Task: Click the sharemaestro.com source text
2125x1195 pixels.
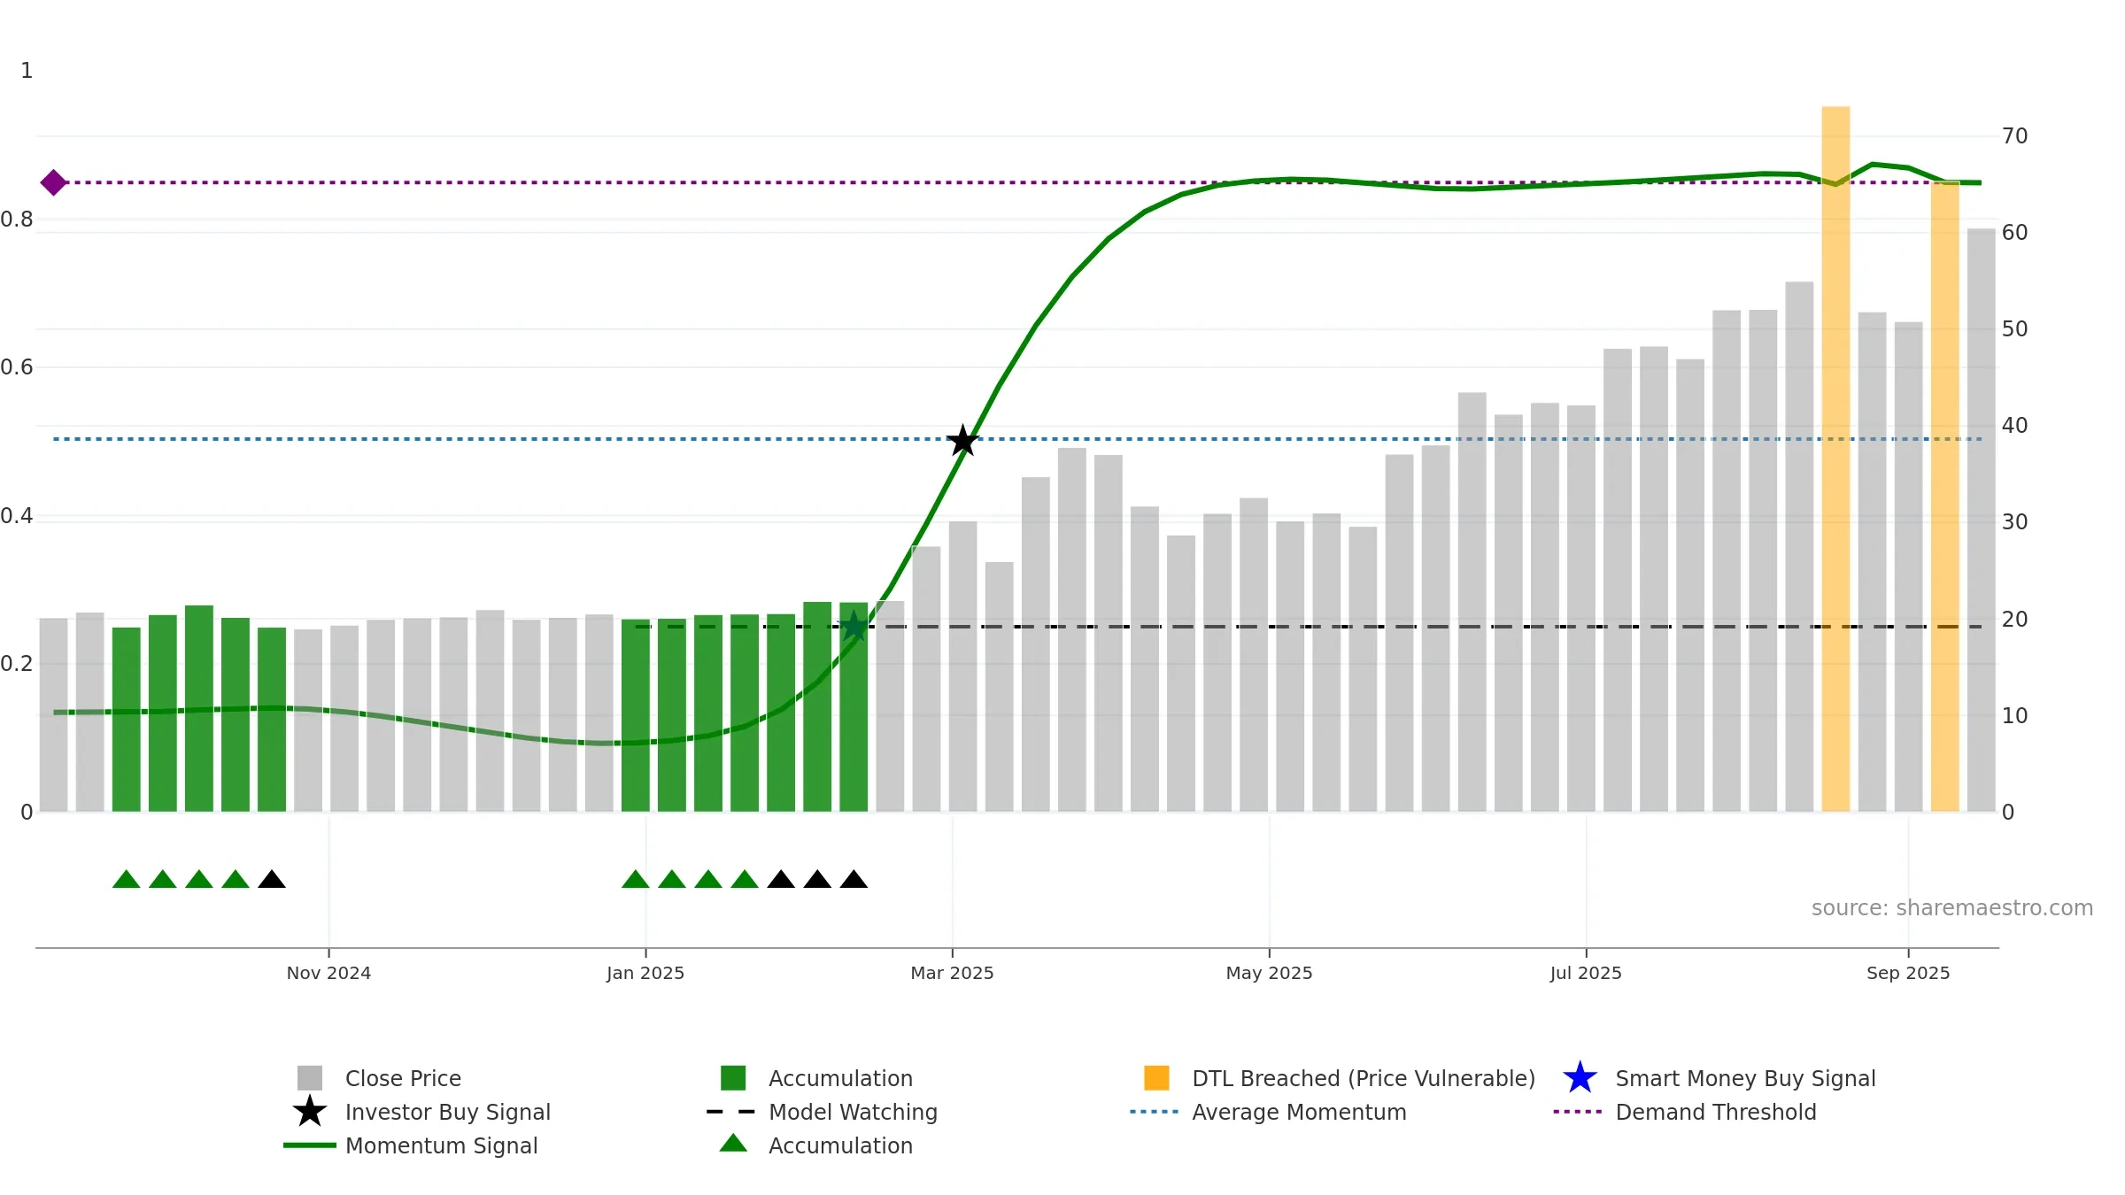Action: pos(1951,908)
